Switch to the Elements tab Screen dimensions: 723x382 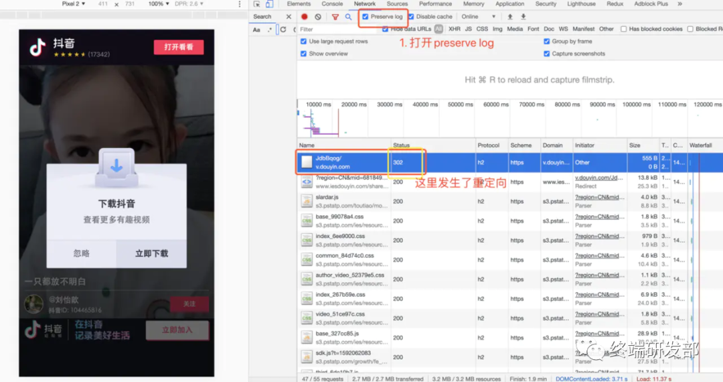[x=299, y=4]
